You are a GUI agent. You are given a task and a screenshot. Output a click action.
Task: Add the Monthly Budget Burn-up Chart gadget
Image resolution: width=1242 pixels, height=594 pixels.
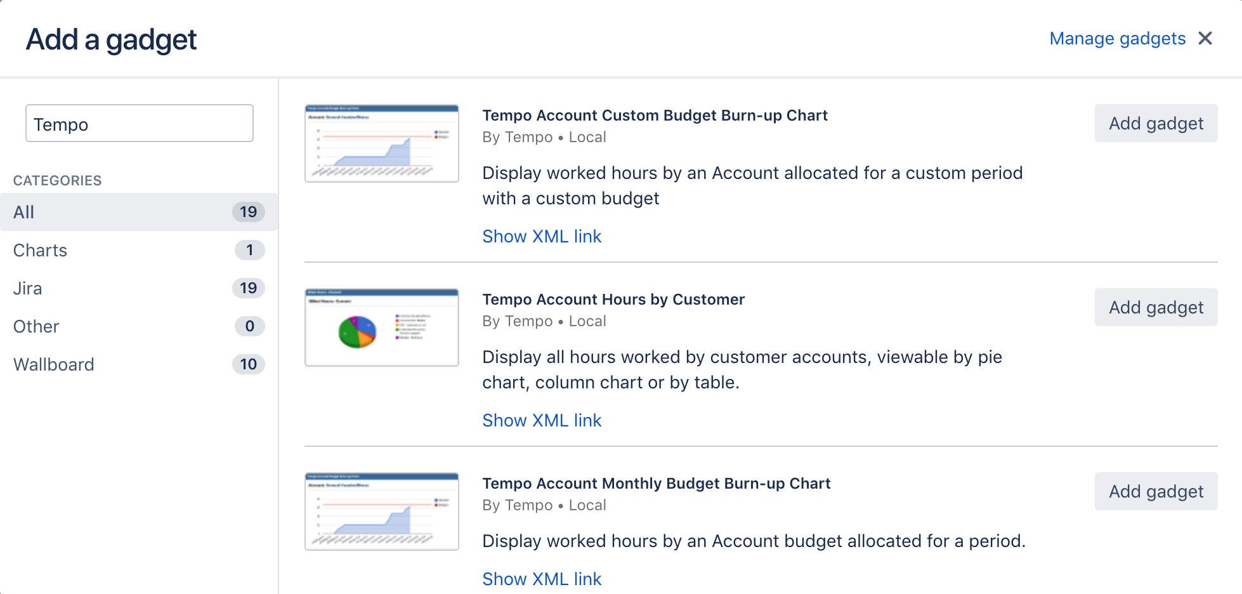(x=1155, y=491)
